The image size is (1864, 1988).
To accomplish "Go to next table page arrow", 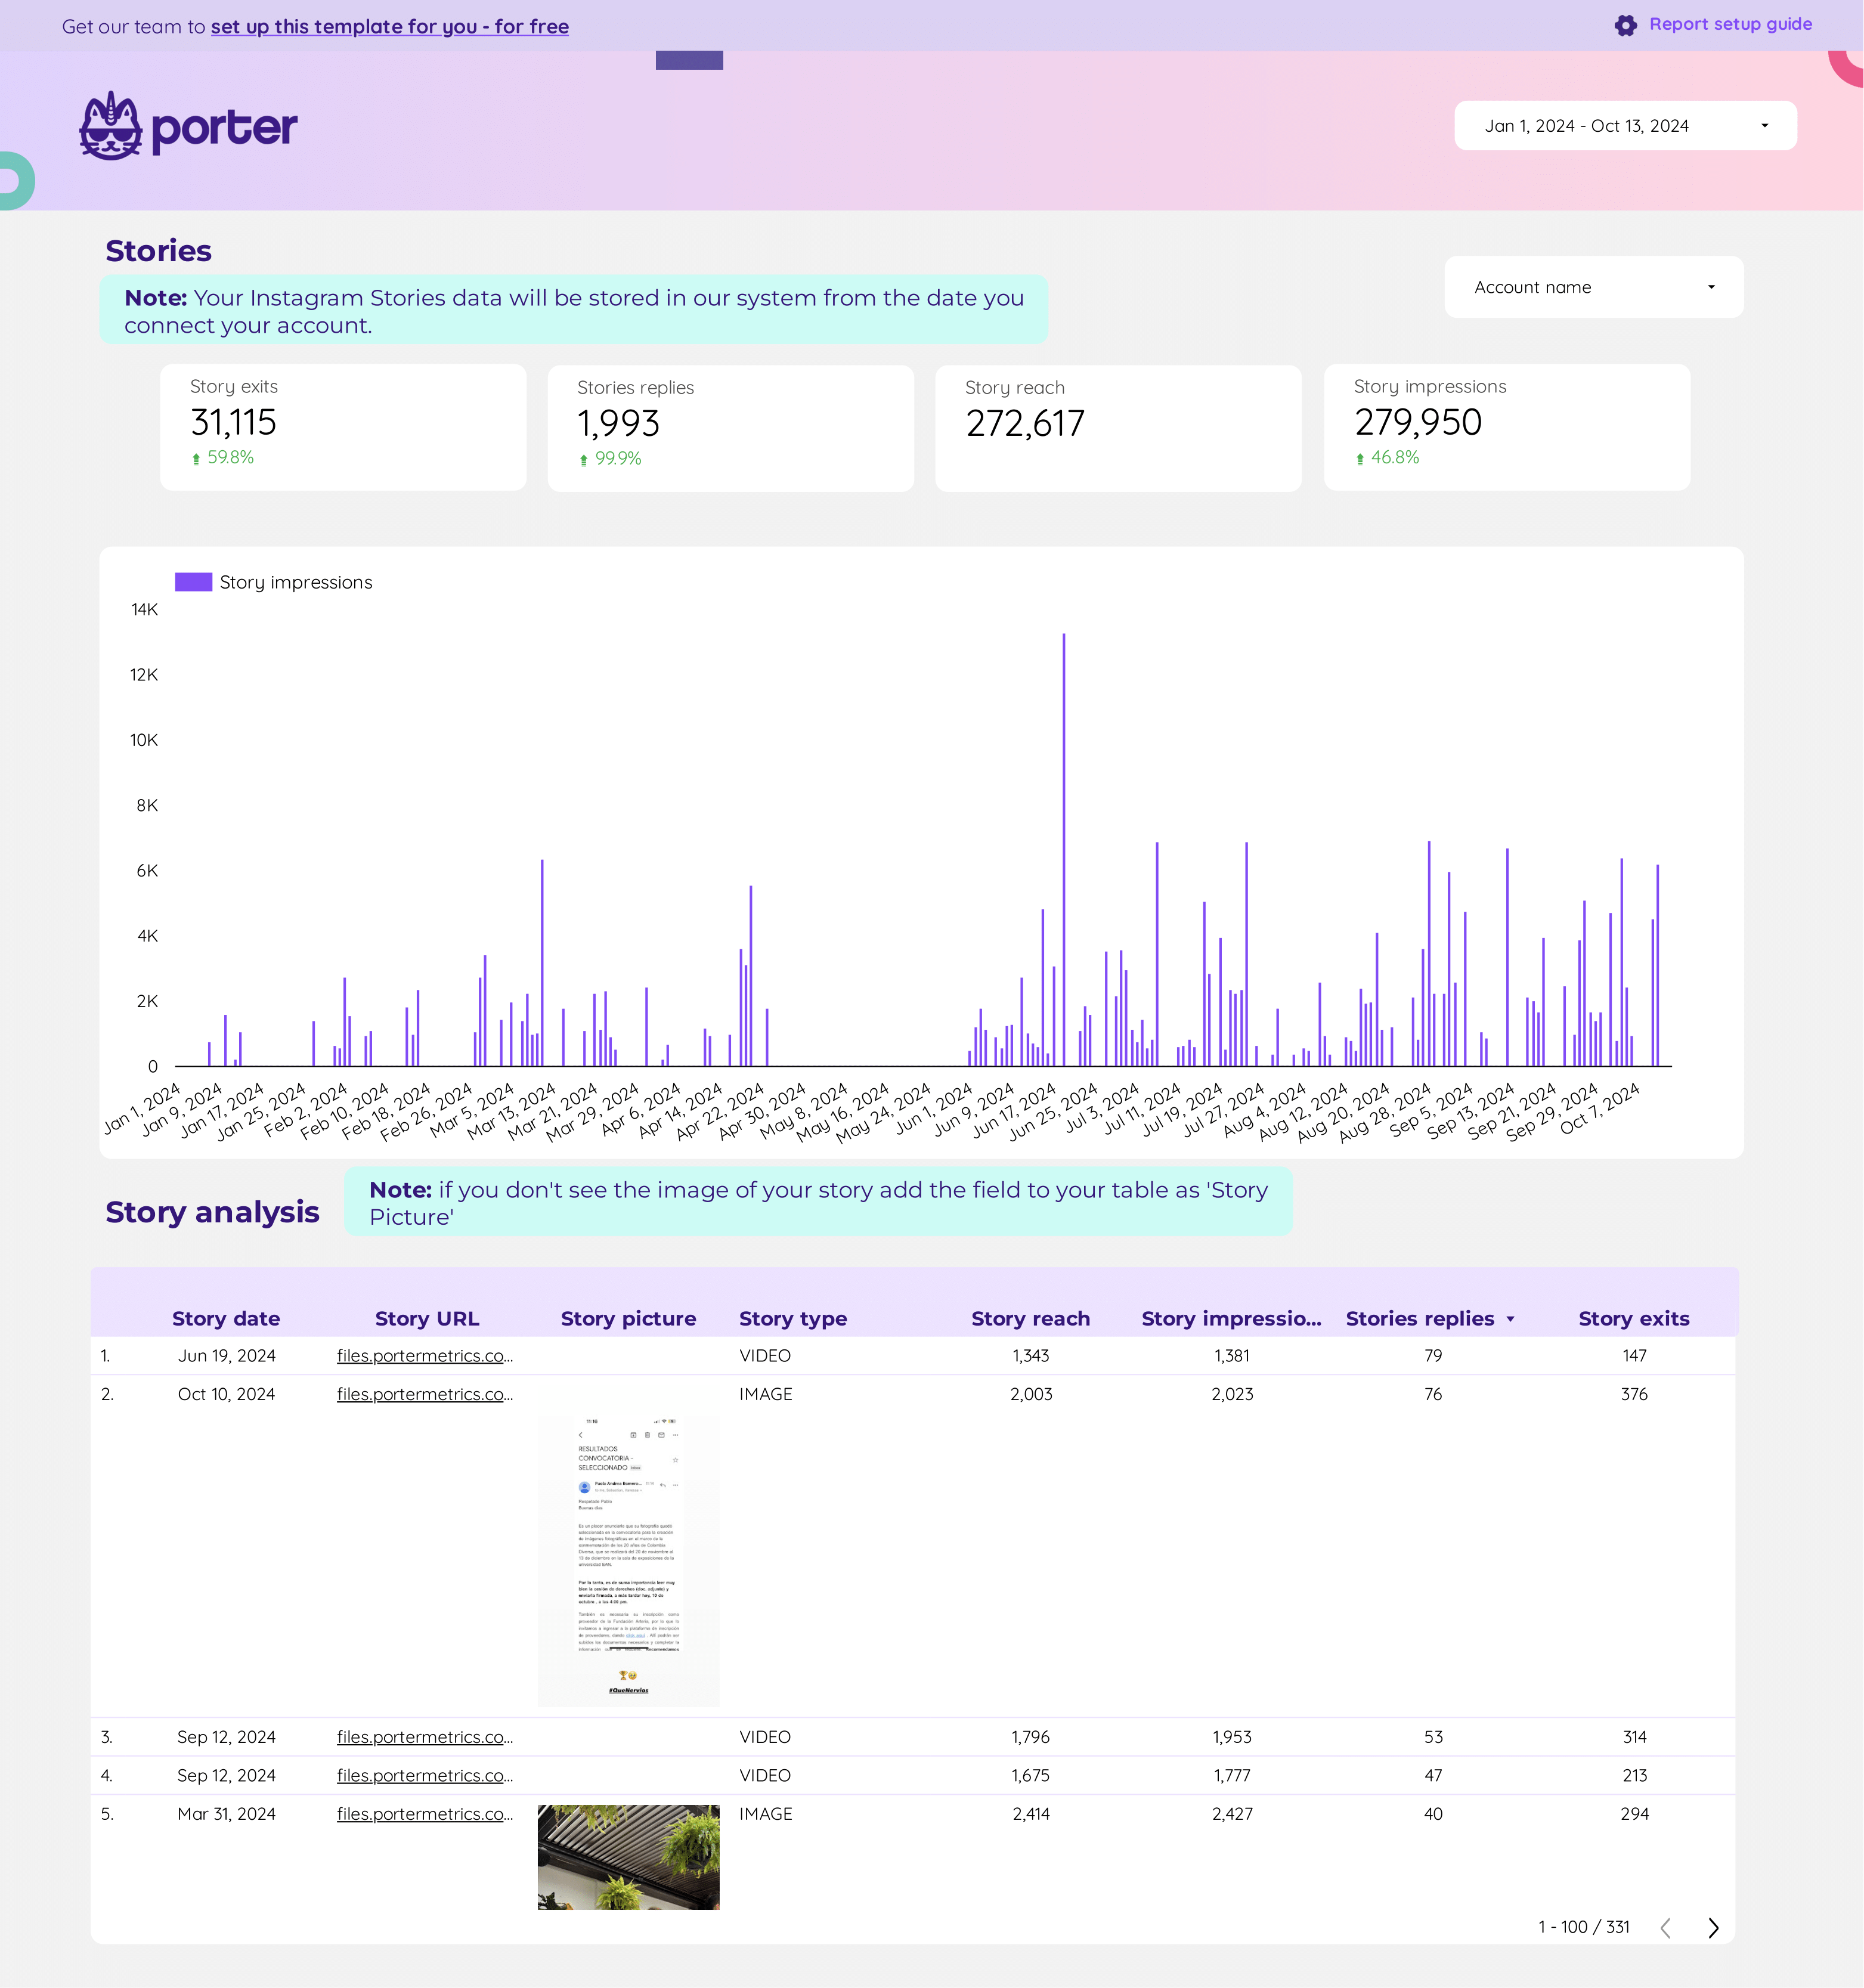I will [x=1713, y=1927].
